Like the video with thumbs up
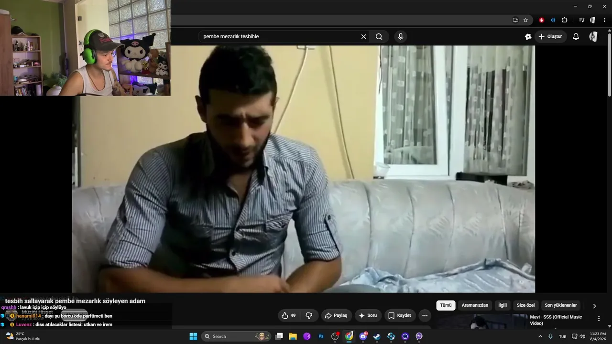Image resolution: width=612 pixels, height=344 pixels. [x=289, y=316]
